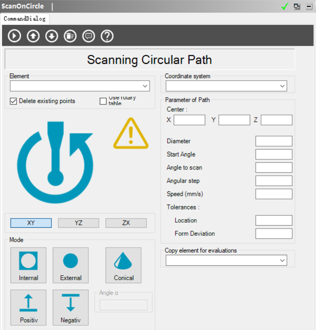
Task: Enable the Use rotary table checkbox
Action: 103,101
